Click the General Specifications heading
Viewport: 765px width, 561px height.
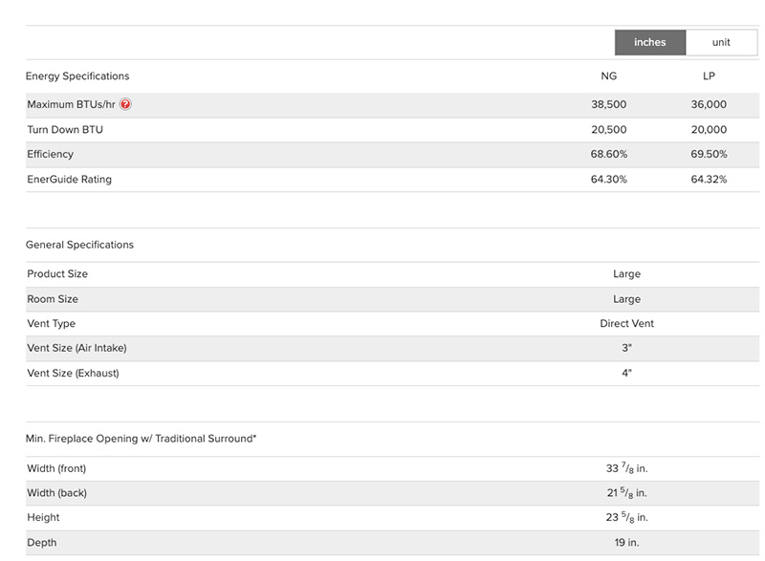79,245
